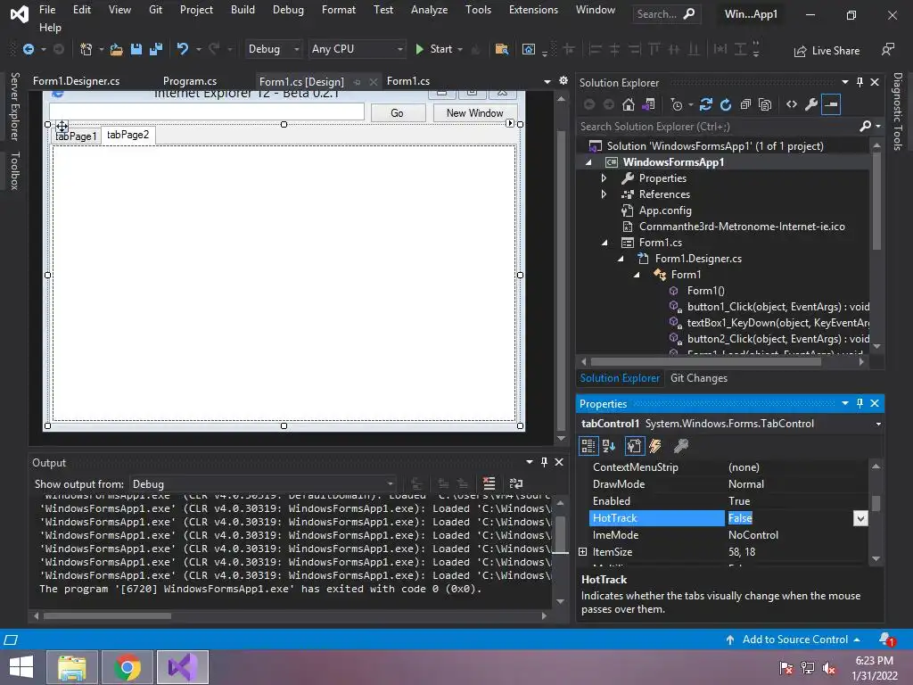Click the Undo arrow icon
Screen dimensions: 913x685
(182, 49)
